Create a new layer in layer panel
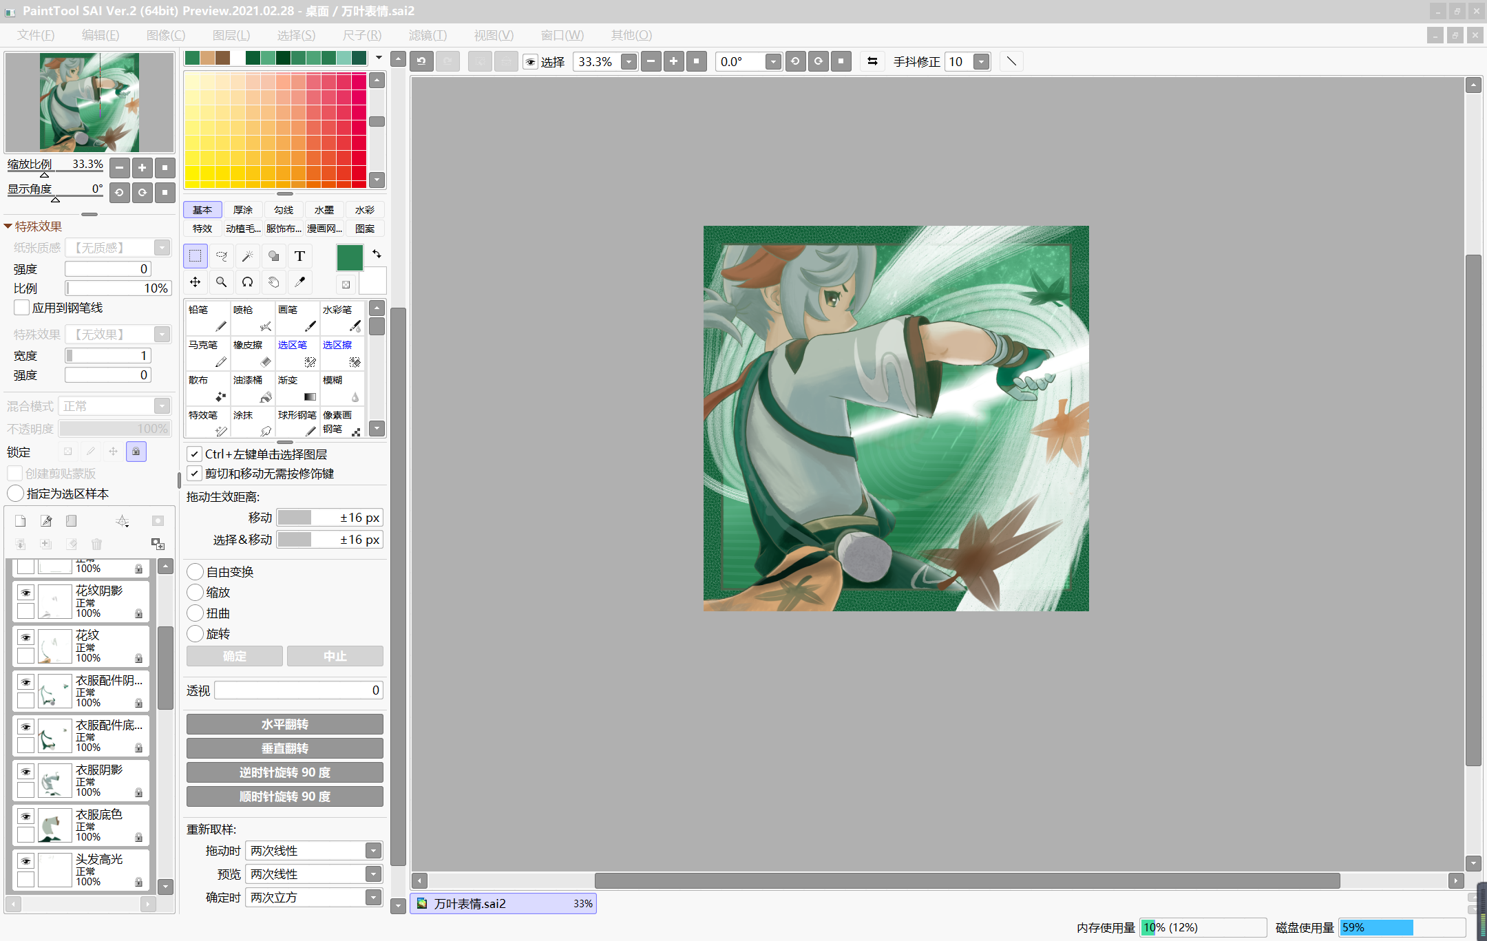1487x941 pixels. click(21, 521)
